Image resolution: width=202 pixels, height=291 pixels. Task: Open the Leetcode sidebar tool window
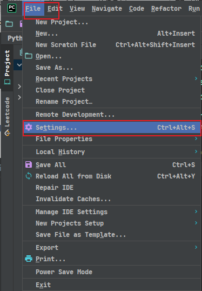pyautogui.click(x=7, y=116)
